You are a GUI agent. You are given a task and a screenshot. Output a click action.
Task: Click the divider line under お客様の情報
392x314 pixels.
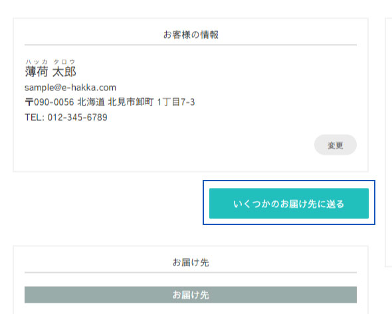[191, 45]
